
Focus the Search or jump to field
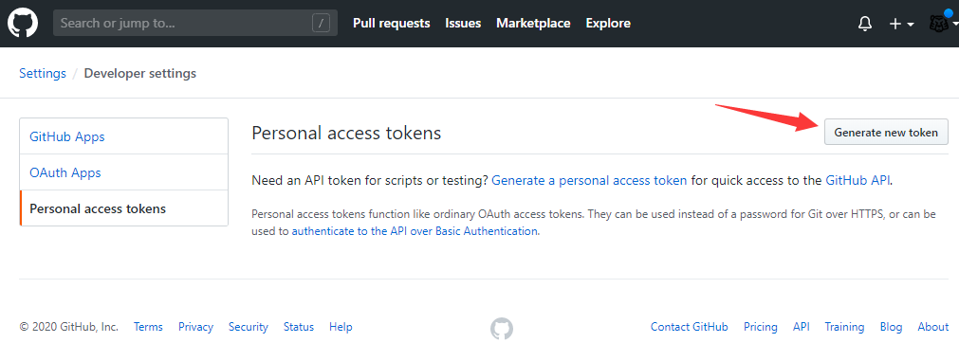(195, 23)
